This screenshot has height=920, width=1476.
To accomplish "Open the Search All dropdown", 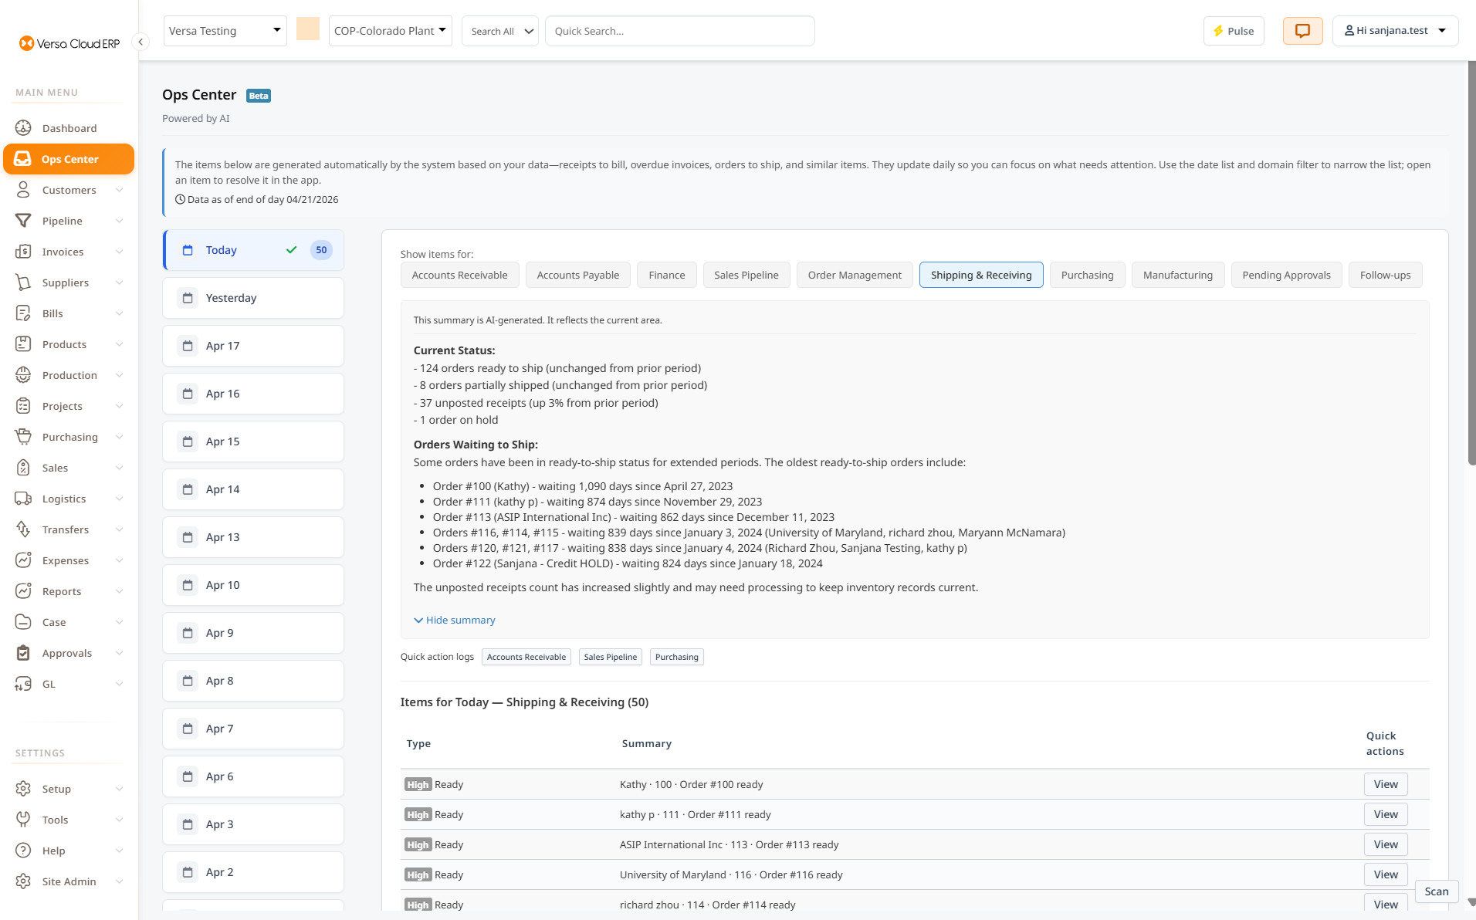I will click(499, 31).
